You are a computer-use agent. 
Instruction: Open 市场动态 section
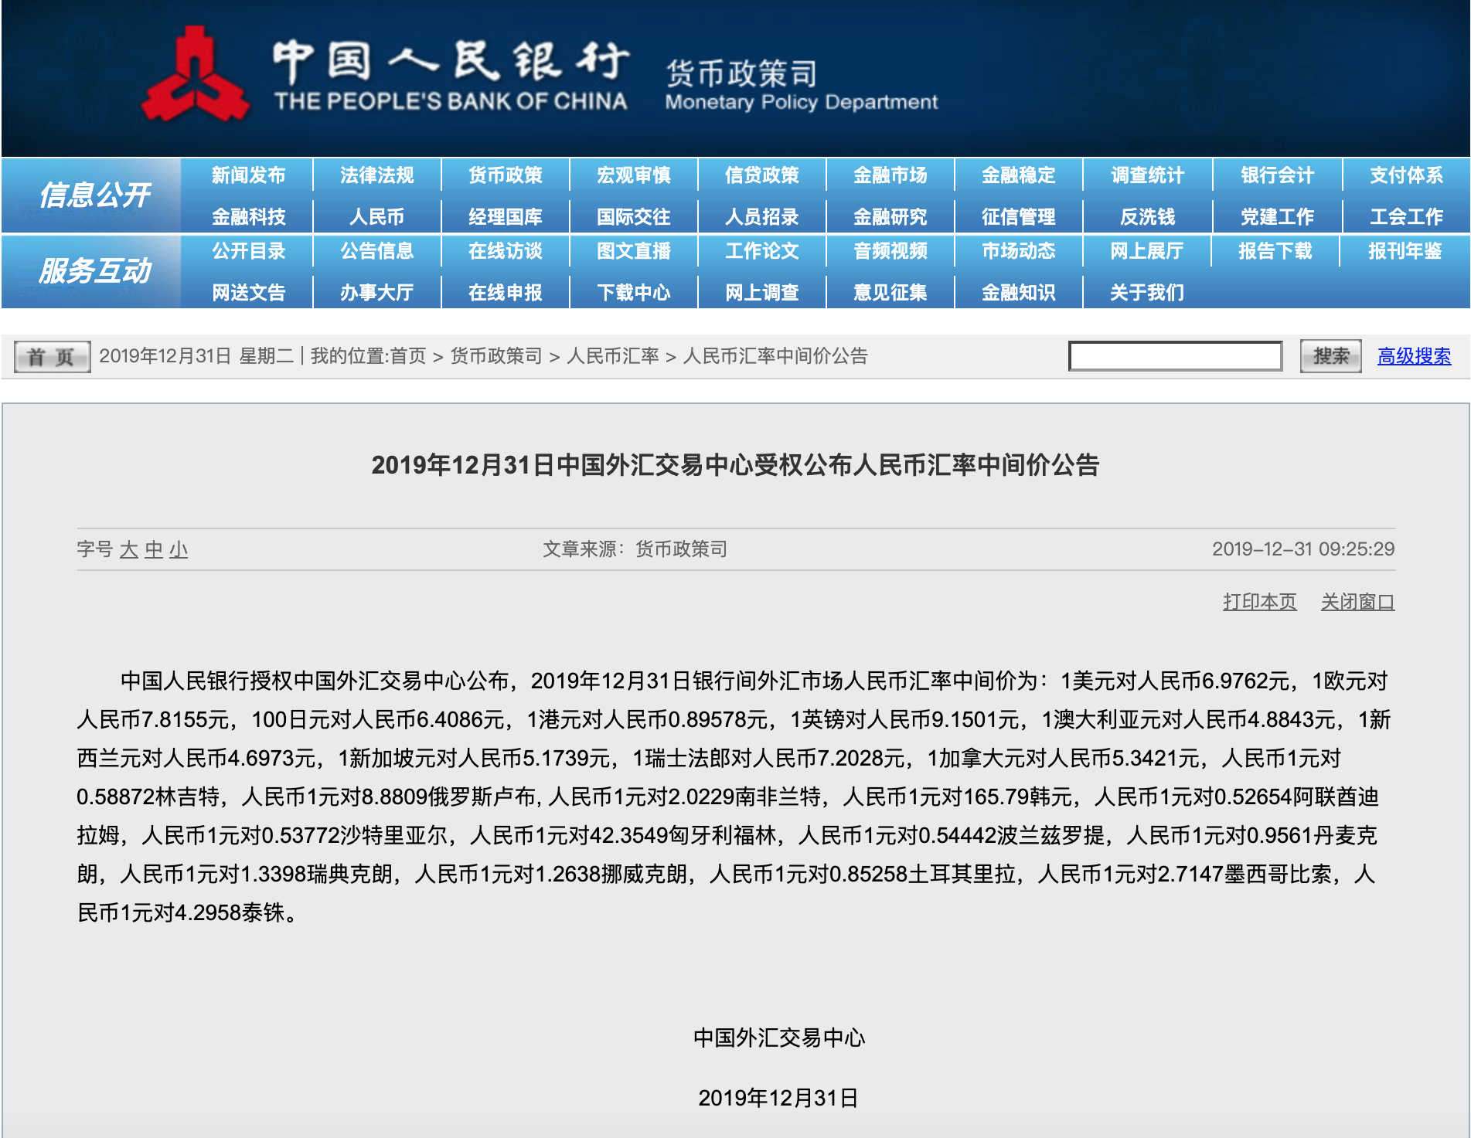click(1019, 251)
